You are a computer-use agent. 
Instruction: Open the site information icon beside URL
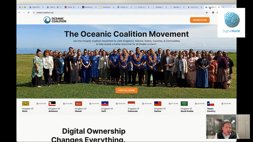(x=34, y=12)
